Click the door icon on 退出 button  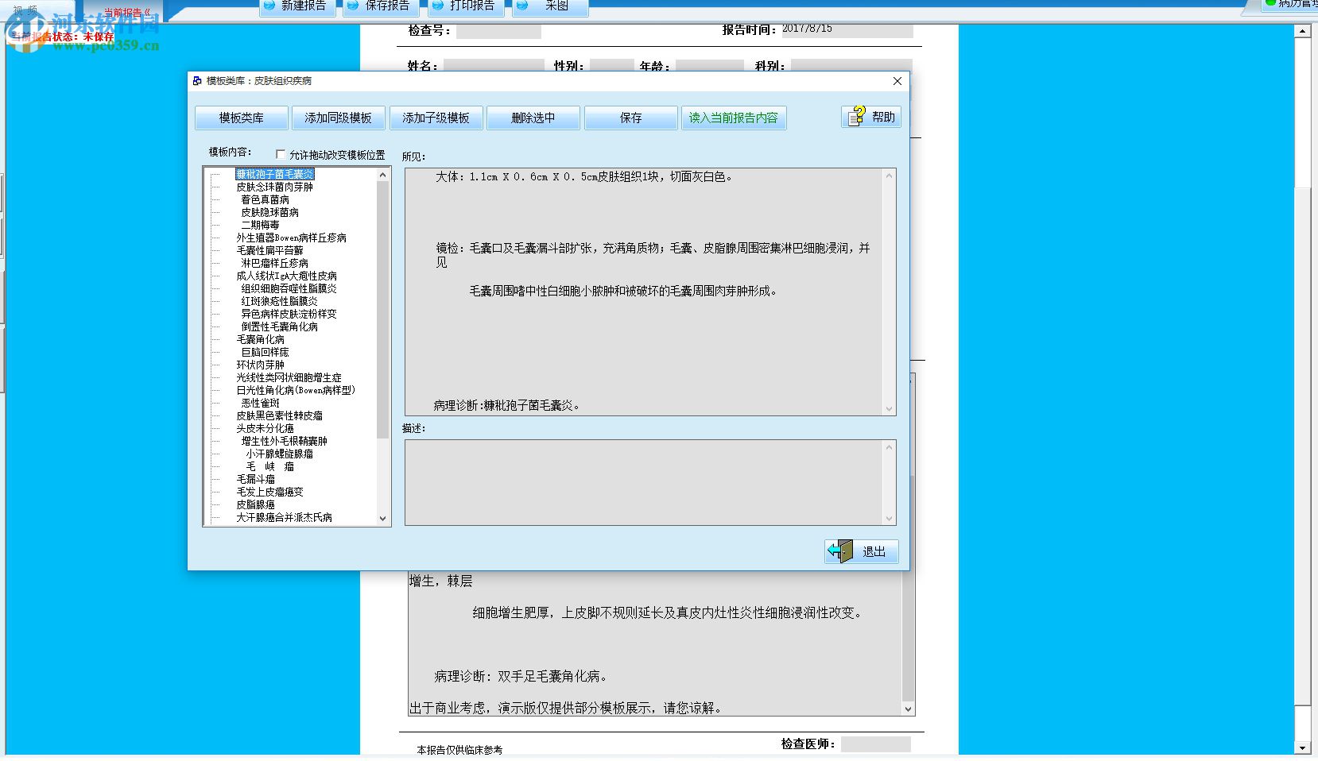coord(839,550)
